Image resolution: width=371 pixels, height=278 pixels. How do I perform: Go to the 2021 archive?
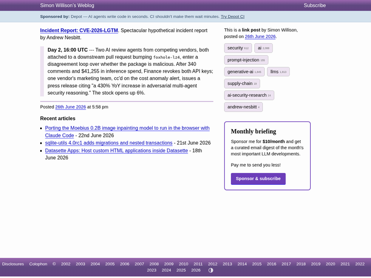coord(345,264)
